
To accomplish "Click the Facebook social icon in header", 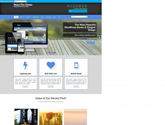I will pos(71,6).
